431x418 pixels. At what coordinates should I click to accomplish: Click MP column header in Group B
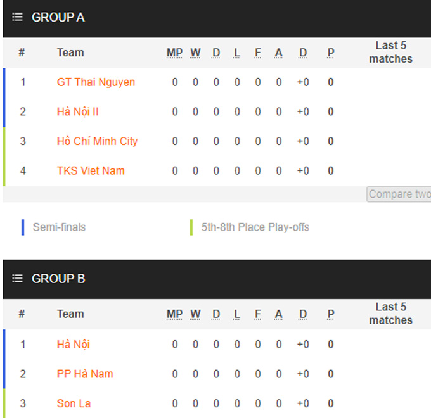pyautogui.click(x=174, y=314)
